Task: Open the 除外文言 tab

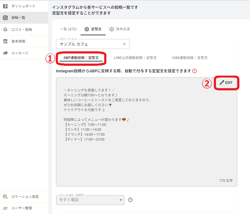Action: (120, 29)
